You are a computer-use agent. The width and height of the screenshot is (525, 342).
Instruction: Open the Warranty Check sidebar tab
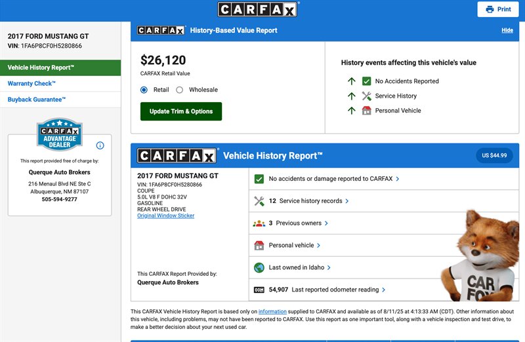[60, 84]
